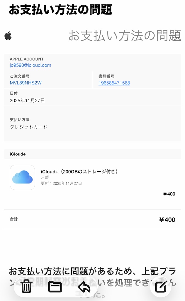Image resolution: width=185 pixels, height=301 pixels.
Task: Tap the date 2025年11月27日
Action: tap(27, 101)
